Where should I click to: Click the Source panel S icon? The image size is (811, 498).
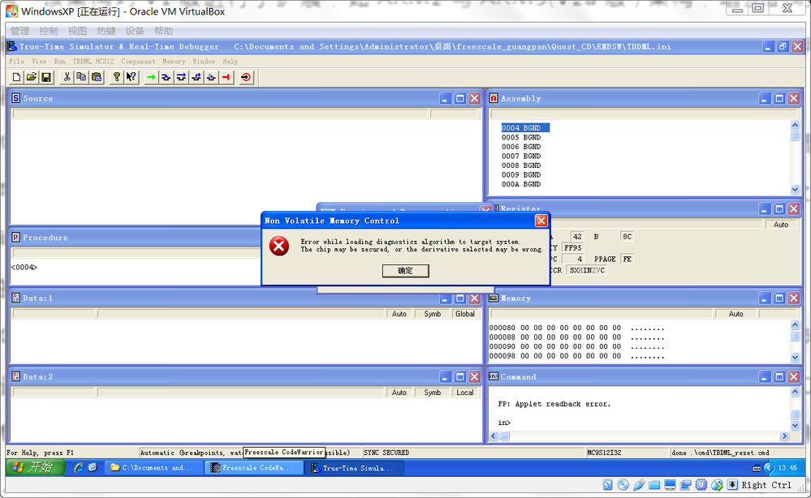(16, 98)
